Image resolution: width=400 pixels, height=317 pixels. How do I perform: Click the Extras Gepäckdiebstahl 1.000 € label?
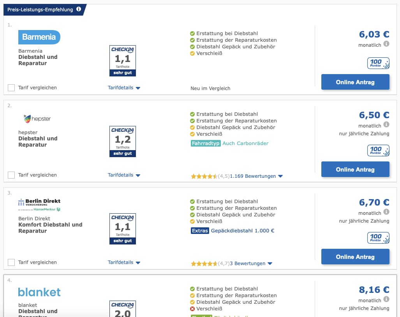point(233,230)
